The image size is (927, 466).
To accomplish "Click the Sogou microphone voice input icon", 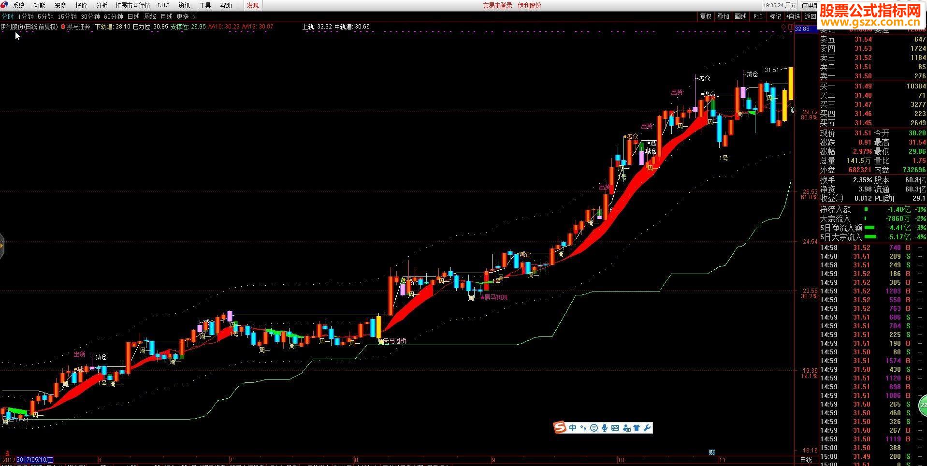I will pos(605,428).
